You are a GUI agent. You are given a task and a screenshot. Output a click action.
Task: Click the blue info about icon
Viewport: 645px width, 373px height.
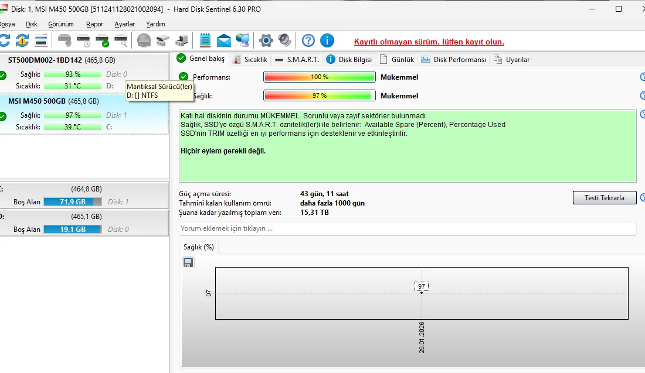[x=327, y=40]
